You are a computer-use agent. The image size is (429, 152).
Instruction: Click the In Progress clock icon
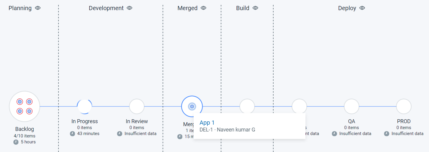[72, 134]
